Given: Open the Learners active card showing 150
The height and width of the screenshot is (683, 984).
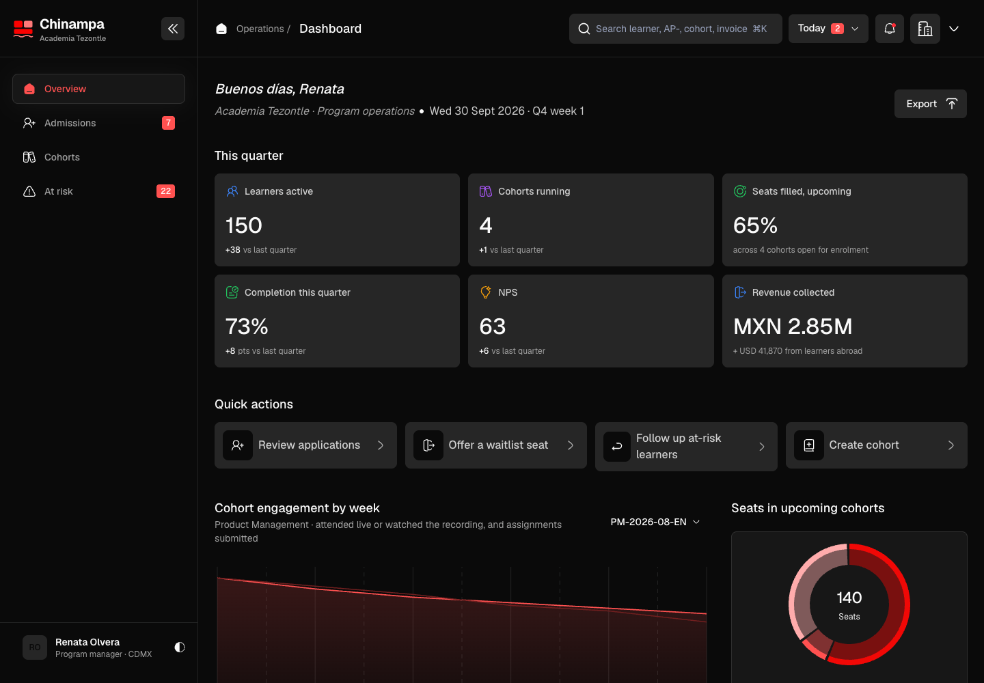Looking at the screenshot, I should click(x=337, y=220).
